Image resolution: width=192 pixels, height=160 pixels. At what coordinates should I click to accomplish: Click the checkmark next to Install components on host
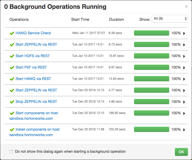click(12, 130)
